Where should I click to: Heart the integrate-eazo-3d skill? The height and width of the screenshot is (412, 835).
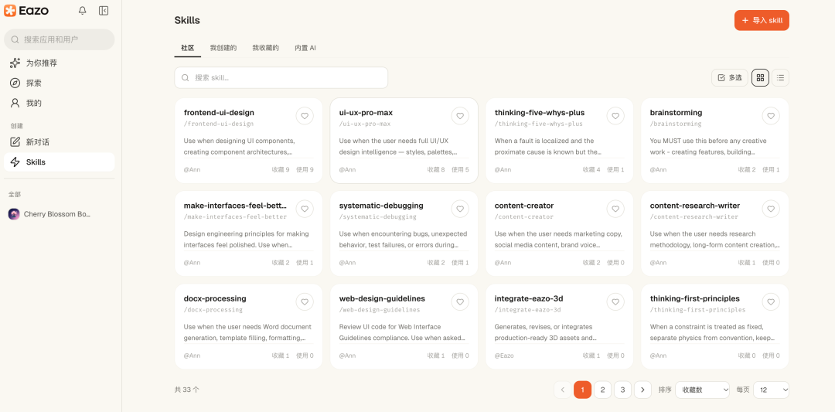(x=615, y=301)
